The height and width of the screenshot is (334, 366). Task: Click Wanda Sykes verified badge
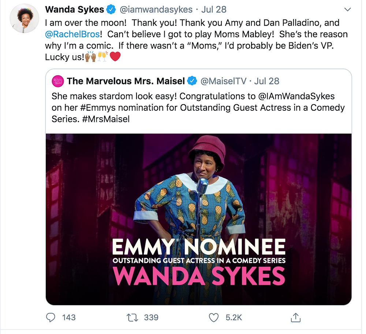pyautogui.click(x=111, y=10)
